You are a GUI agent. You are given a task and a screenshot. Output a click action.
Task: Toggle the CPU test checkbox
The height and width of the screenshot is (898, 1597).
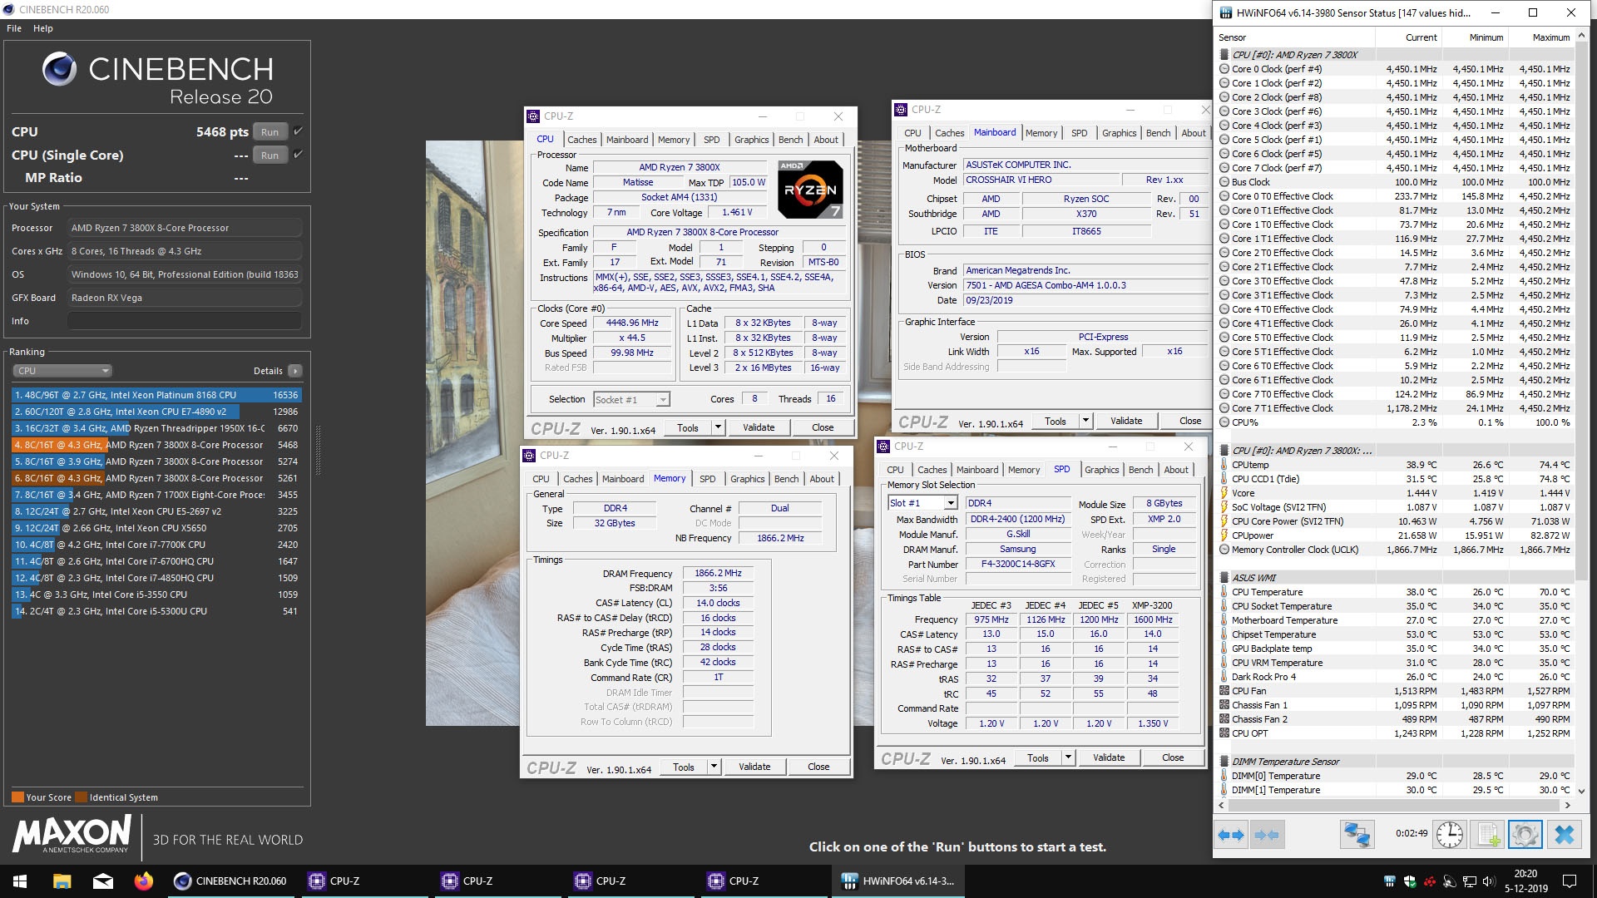[299, 131]
